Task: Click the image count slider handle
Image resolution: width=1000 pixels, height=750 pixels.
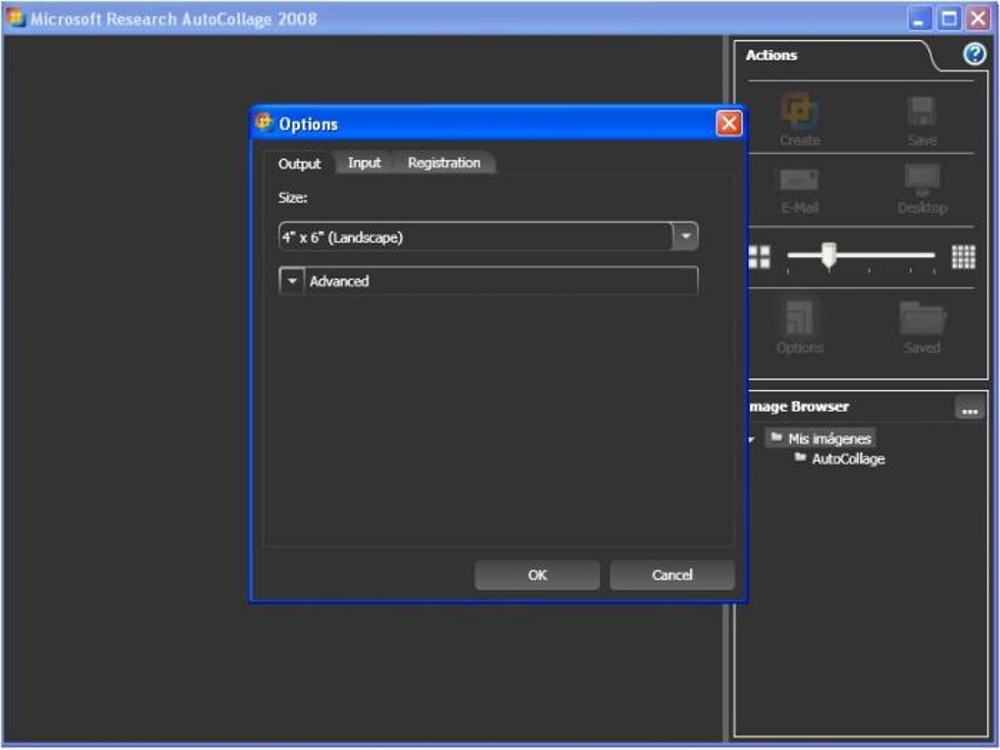Action: tap(828, 255)
